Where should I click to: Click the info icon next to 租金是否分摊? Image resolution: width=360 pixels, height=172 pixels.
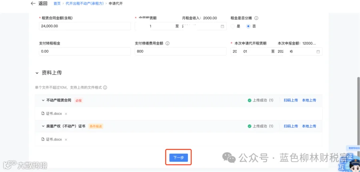click(256, 18)
